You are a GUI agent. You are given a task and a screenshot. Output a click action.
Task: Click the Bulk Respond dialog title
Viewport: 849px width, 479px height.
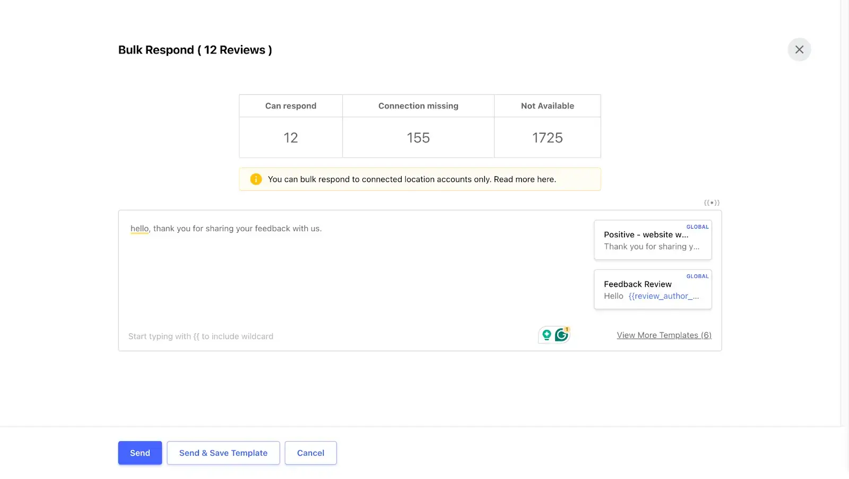pyautogui.click(x=195, y=50)
